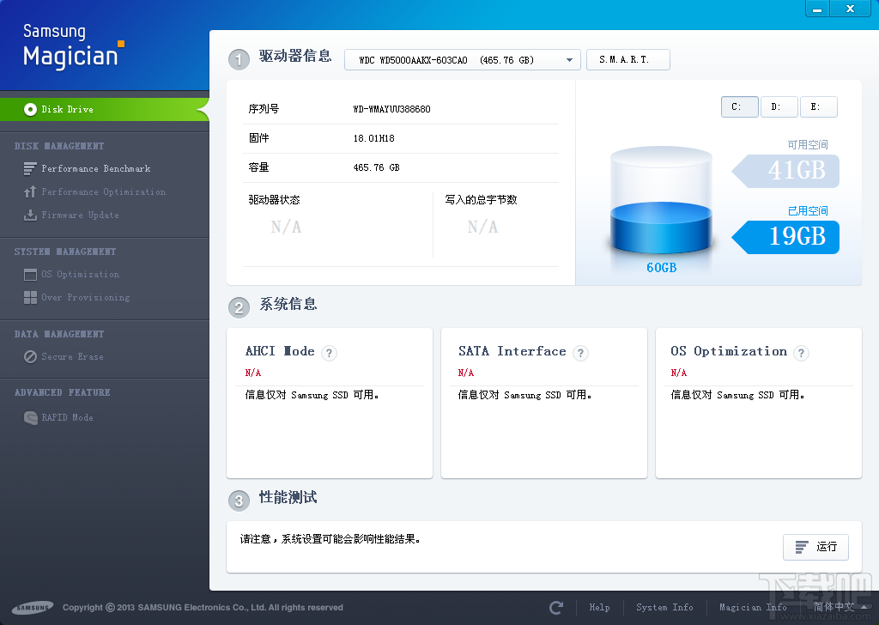
Task: Select the C: drive partition toggle
Action: 739,106
